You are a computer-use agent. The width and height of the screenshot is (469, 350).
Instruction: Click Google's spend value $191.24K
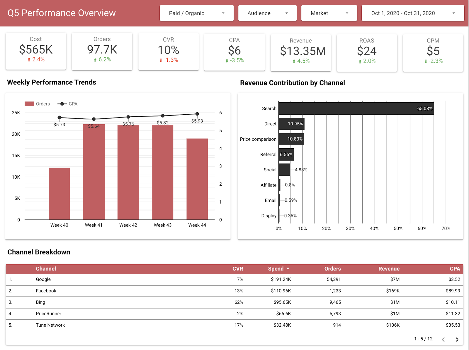[x=281, y=280]
